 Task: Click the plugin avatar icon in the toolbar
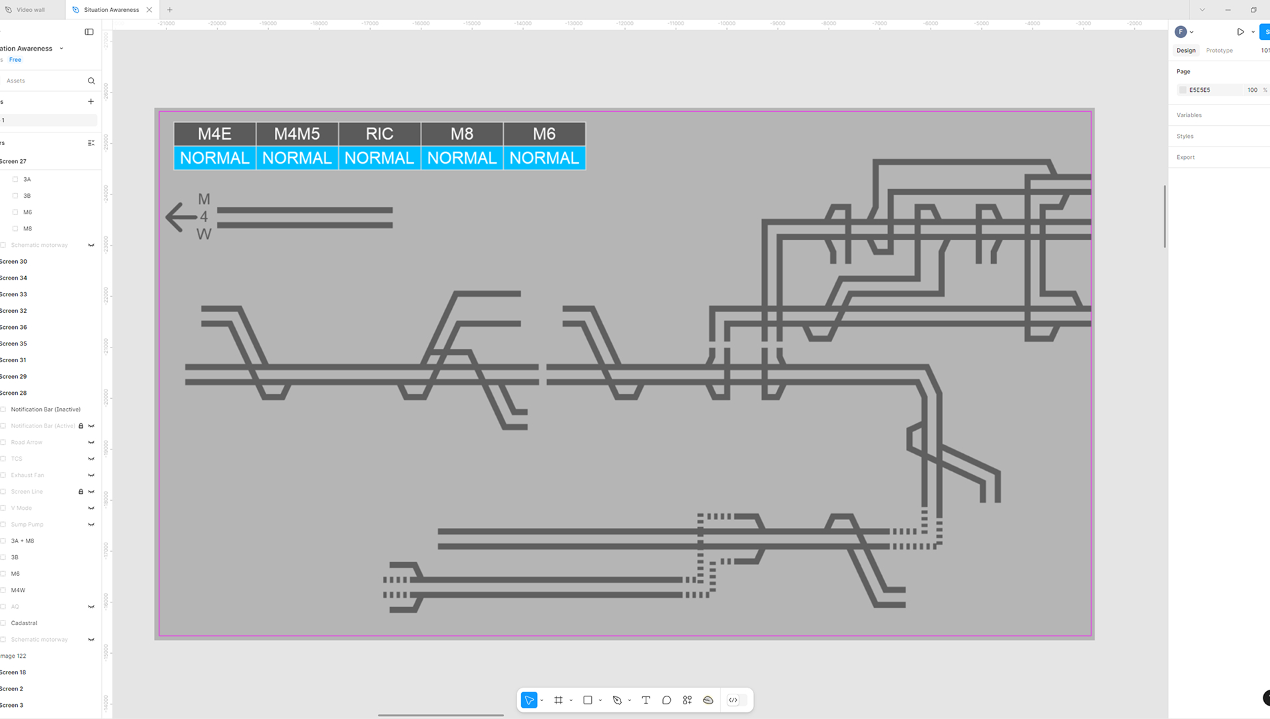click(x=708, y=700)
